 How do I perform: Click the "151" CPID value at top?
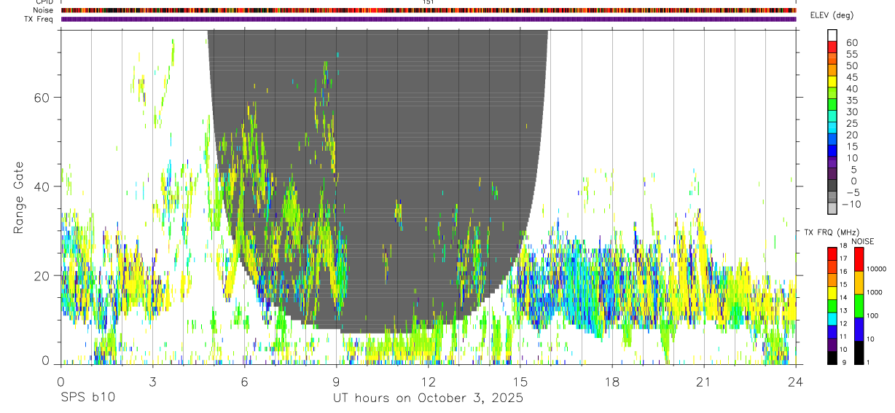429,2
